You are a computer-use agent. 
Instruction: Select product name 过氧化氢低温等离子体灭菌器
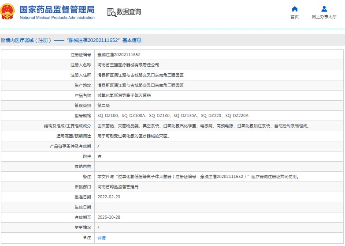pos(124,95)
